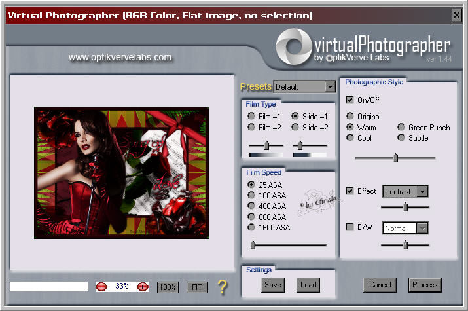Select the Cool style option
This screenshot has width=468, height=311.
(x=350, y=137)
